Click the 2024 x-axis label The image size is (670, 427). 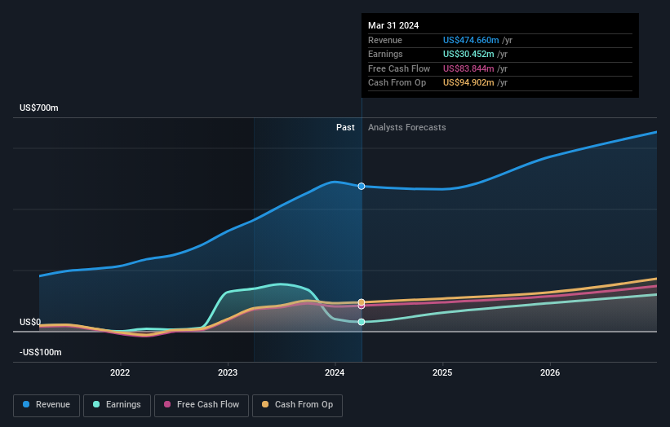335,372
